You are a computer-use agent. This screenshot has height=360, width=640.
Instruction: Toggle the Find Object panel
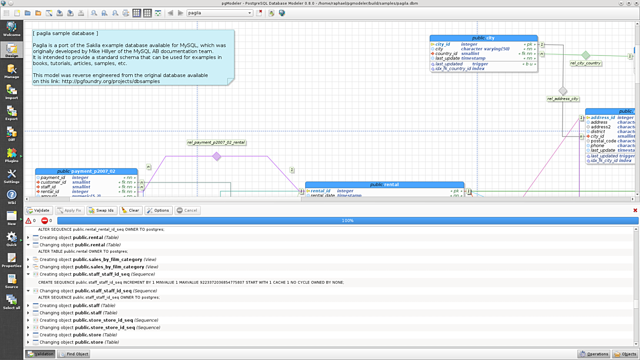73,354
